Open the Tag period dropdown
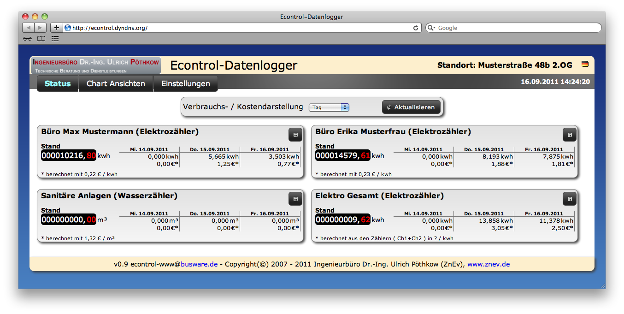This screenshot has width=624, height=314. pyautogui.click(x=329, y=107)
